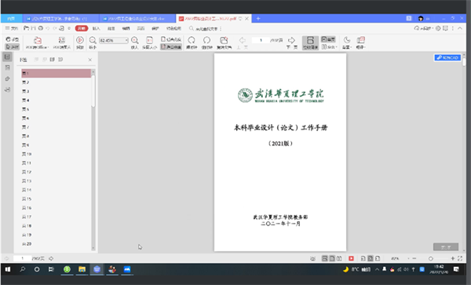Screen dimensions: 471x285
Task: Click the zoom minus in status bar
Action: click(x=414, y=258)
